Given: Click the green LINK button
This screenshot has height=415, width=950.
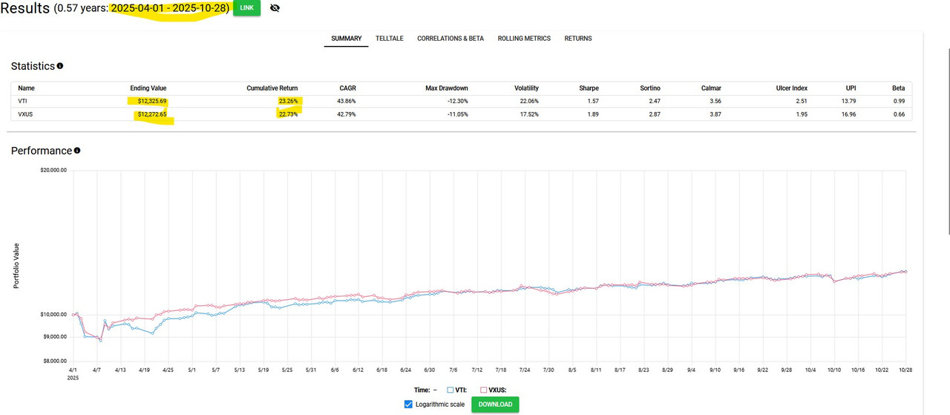Looking at the screenshot, I should [246, 8].
